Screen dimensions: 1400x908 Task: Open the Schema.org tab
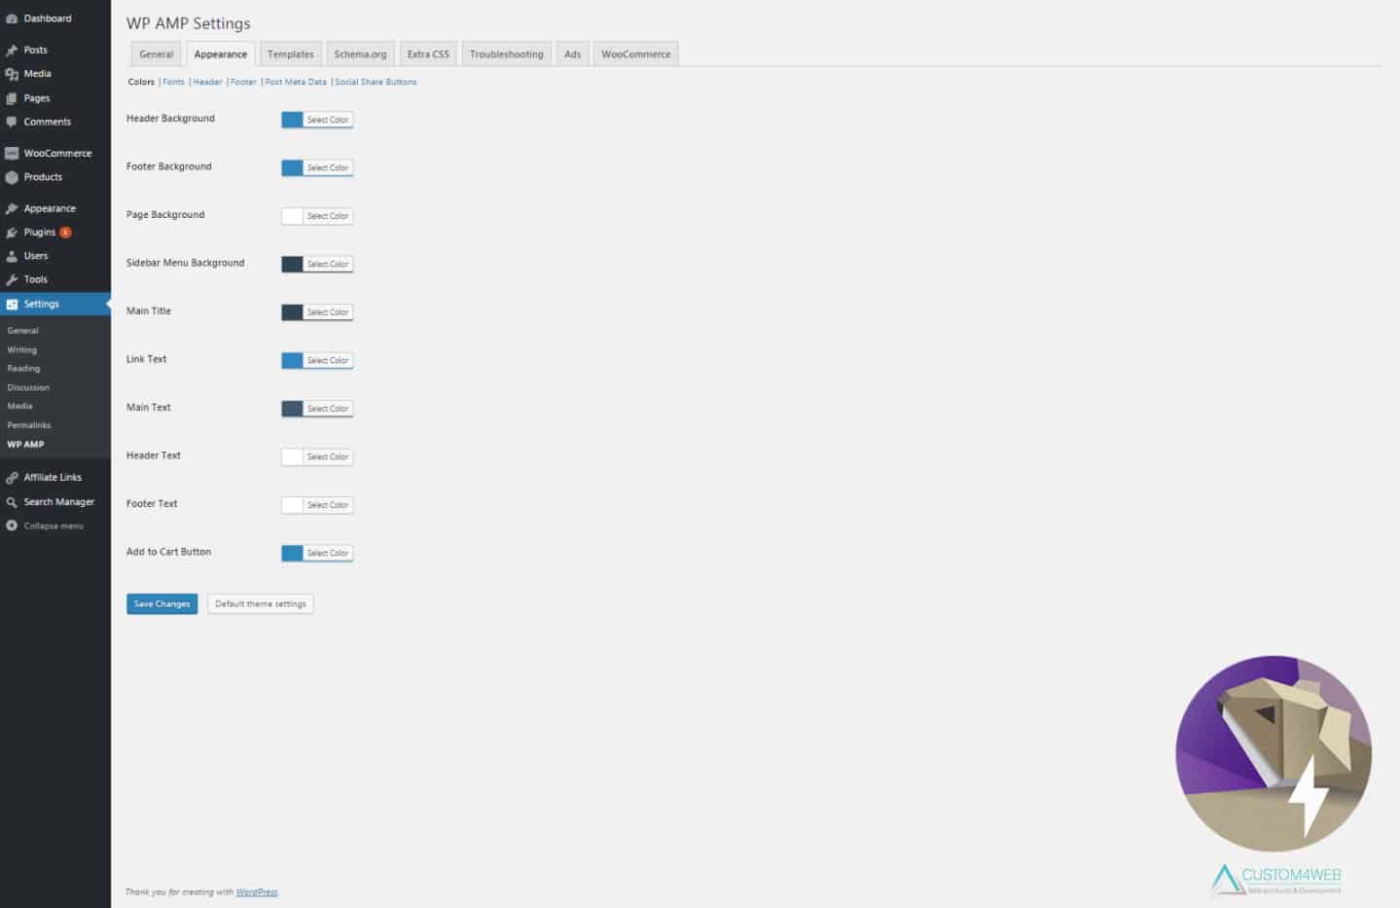coord(360,54)
